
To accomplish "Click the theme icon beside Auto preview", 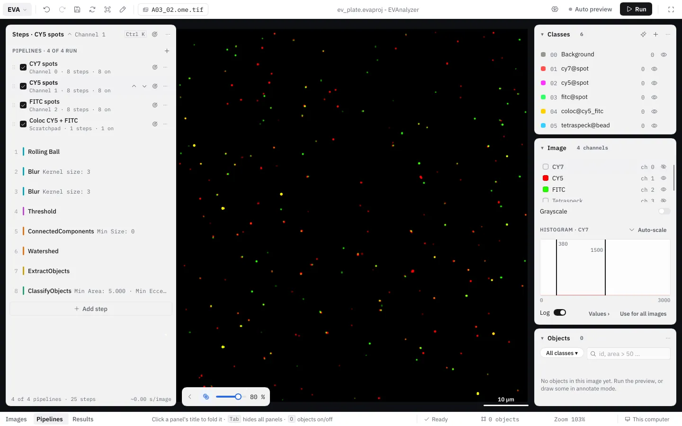I will [555, 9].
